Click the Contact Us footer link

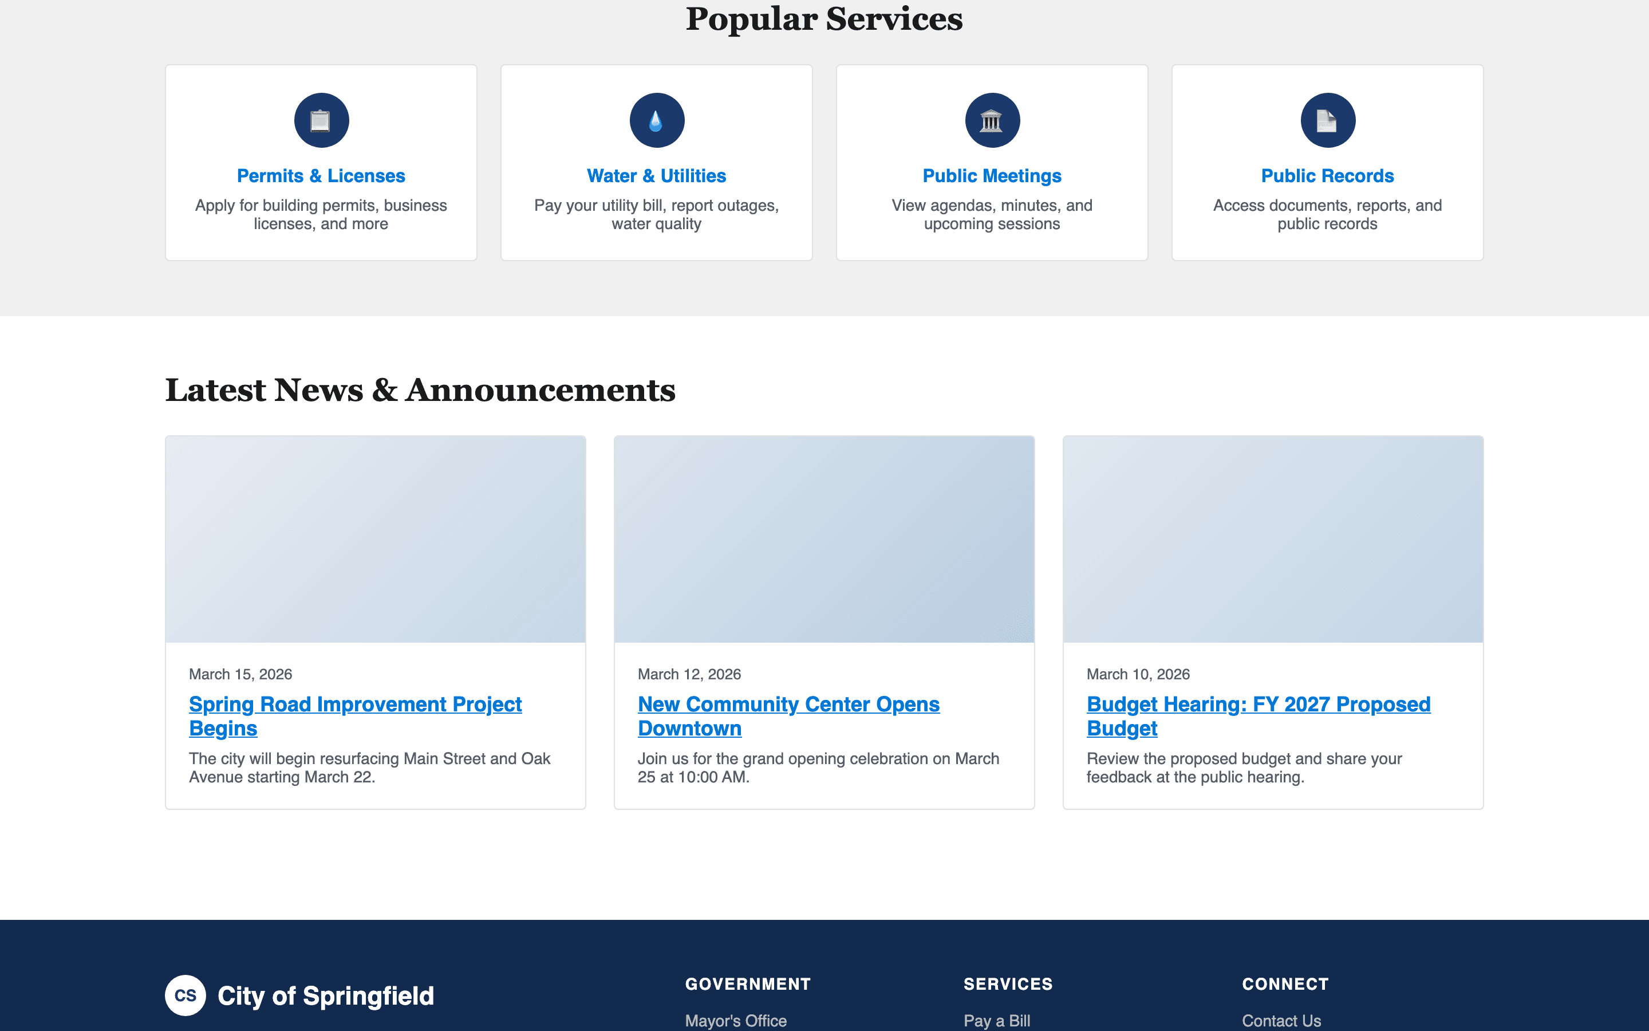tap(1282, 1021)
